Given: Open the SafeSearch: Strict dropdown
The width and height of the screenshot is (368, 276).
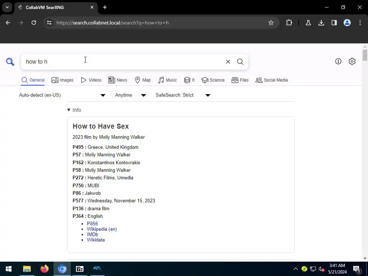Looking at the screenshot, I should click(183, 95).
